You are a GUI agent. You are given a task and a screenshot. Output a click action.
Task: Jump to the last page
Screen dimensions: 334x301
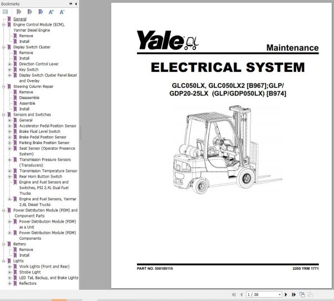(x=294, y=295)
